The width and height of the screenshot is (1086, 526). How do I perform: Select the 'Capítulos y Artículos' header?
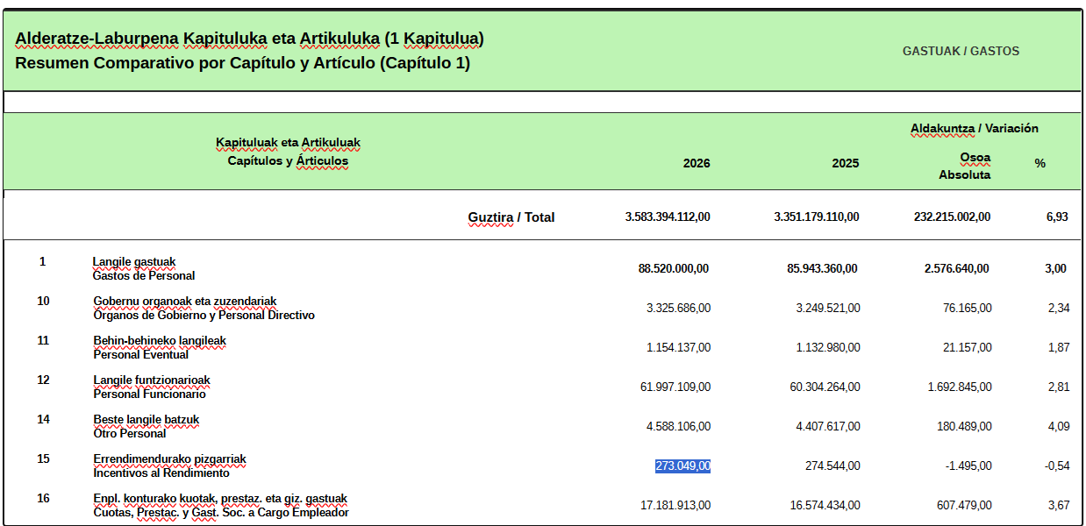(288, 161)
